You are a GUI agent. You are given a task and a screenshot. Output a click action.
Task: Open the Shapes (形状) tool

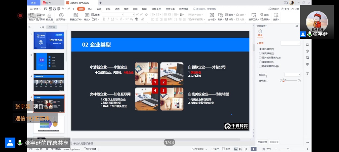pyautogui.click(x=220, y=17)
